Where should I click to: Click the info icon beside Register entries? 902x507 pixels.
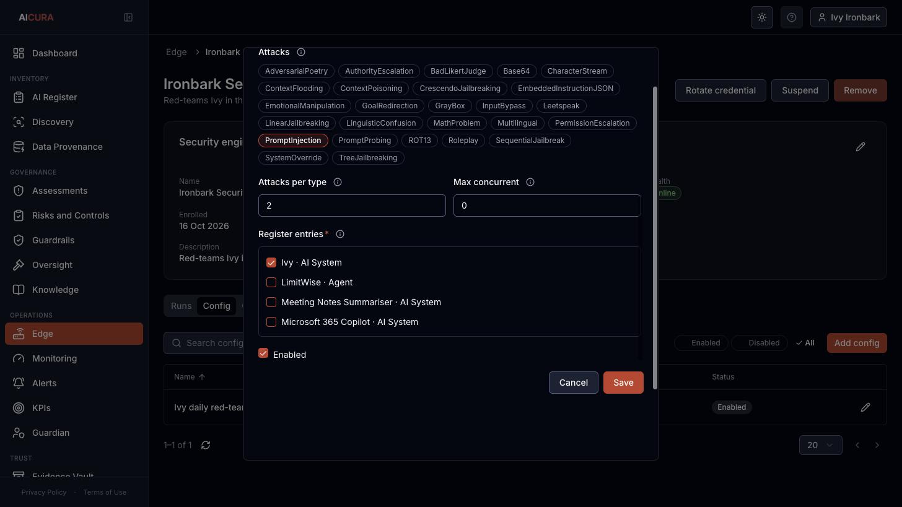(340, 234)
